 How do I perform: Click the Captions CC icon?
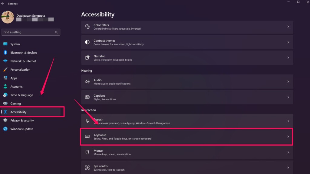click(87, 97)
